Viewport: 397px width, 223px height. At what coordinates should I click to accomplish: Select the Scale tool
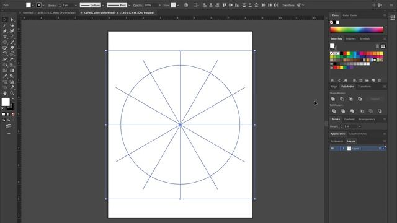point(12,53)
